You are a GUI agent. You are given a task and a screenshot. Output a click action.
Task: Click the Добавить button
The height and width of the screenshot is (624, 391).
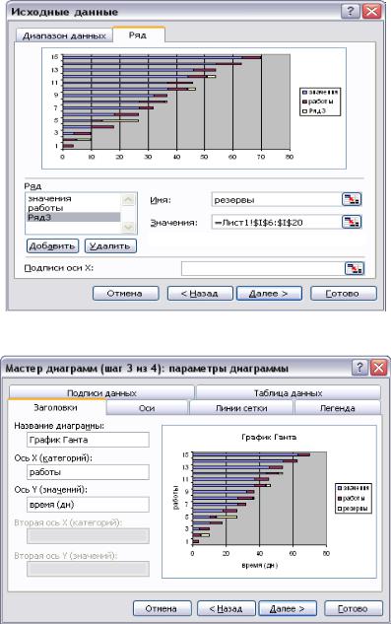(x=52, y=245)
